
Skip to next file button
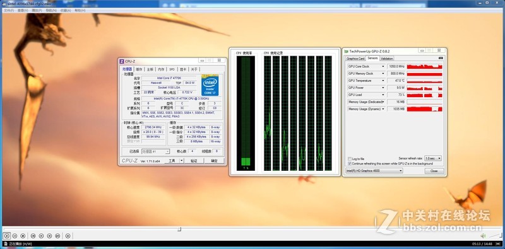[x=57, y=236]
